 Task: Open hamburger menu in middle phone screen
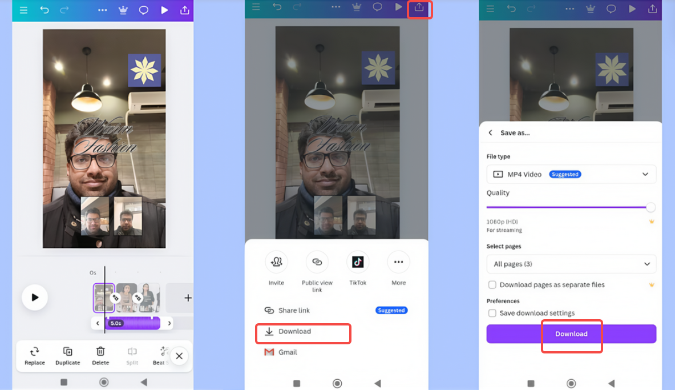[256, 7]
